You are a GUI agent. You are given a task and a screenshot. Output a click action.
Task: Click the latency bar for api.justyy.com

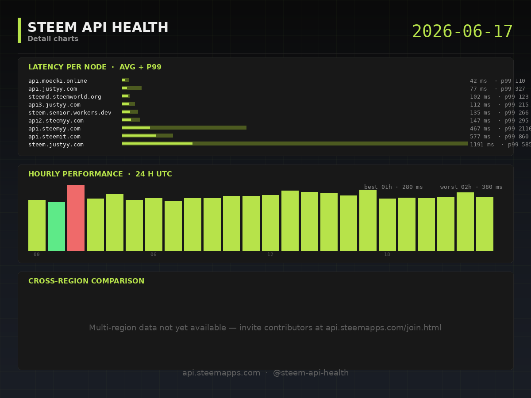coord(132,88)
